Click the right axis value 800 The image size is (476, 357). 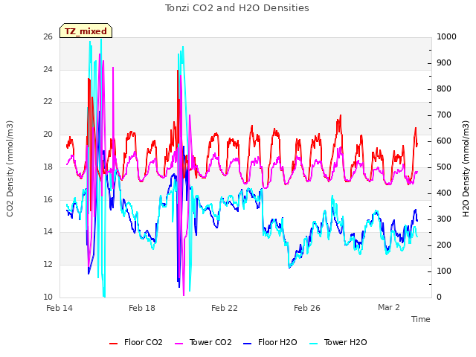click(x=444, y=89)
